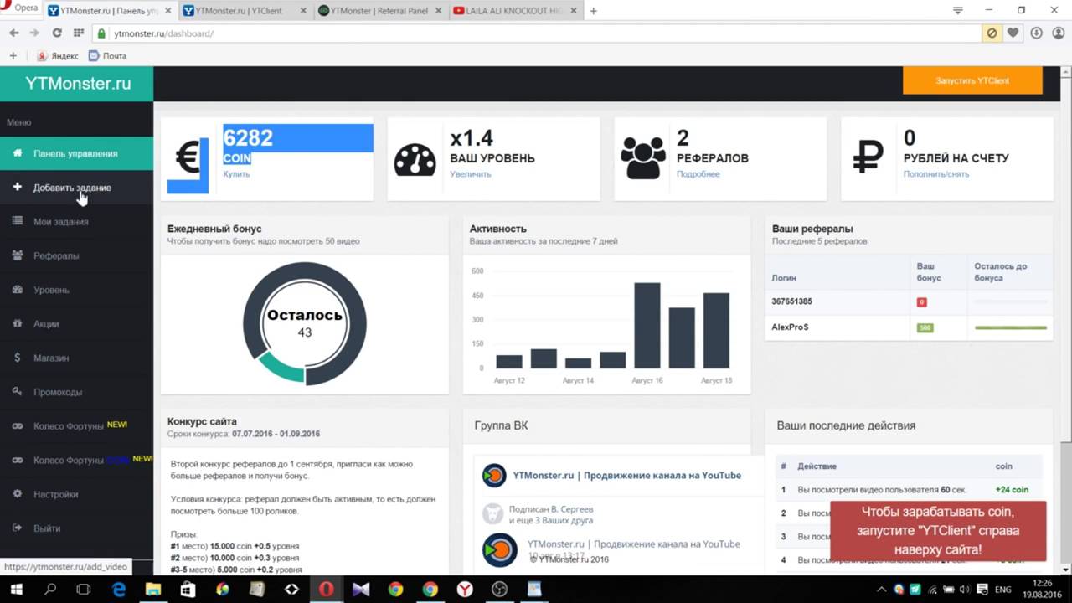Open the Task View taskbar icon

pyautogui.click(x=85, y=590)
